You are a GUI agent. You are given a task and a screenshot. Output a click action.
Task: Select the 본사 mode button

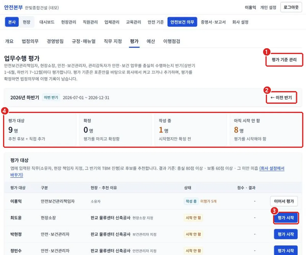click(x=12, y=22)
